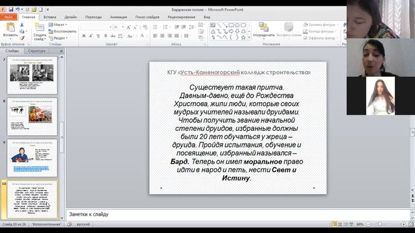
Task: Align text to the right
Action: point(170,36)
